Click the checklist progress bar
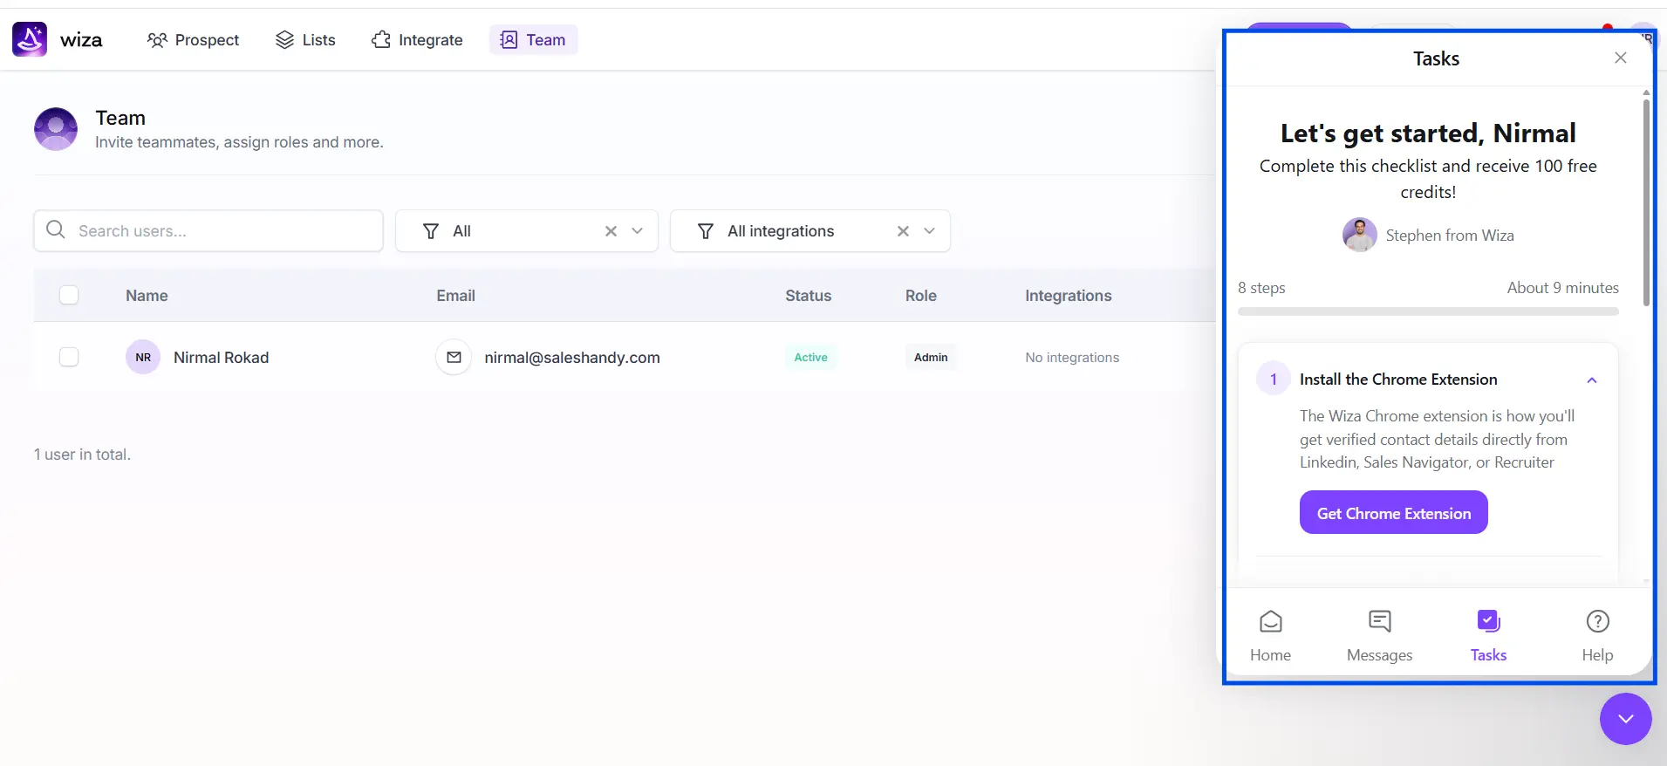The image size is (1667, 766). 1428,311
